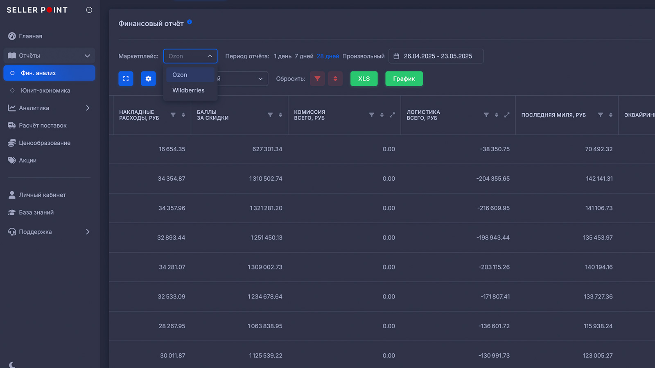Screen dimensions: 655x368
Task: Set report period to 1 день
Action: (x=282, y=56)
